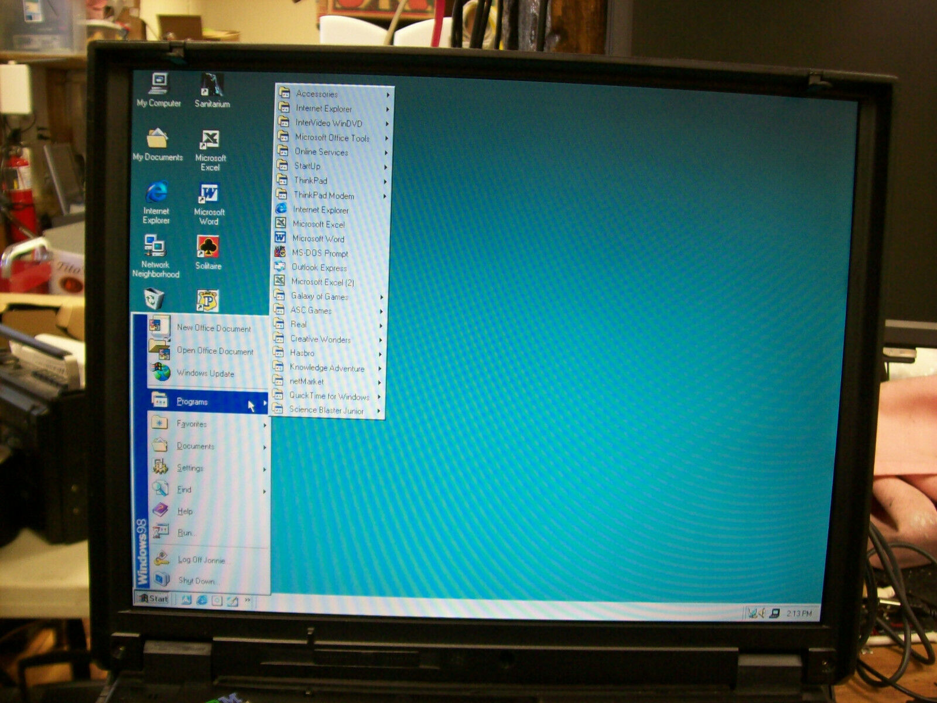Image resolution: width=937 pixels, height=703 pixels.
Task: Click the square channels quick launch icon
Action: (217, 600)
